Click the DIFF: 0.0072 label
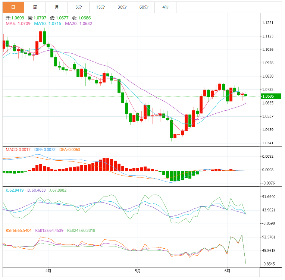 [x=45, y=150]
